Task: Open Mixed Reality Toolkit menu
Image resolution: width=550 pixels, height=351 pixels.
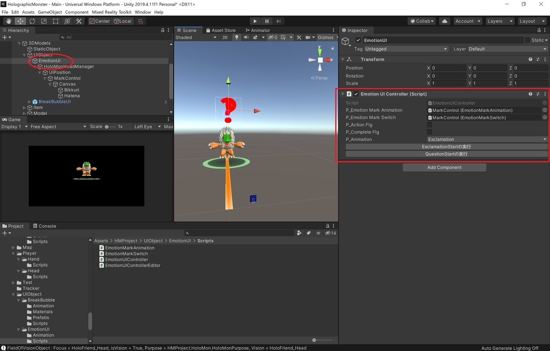Action: point(111,12)
